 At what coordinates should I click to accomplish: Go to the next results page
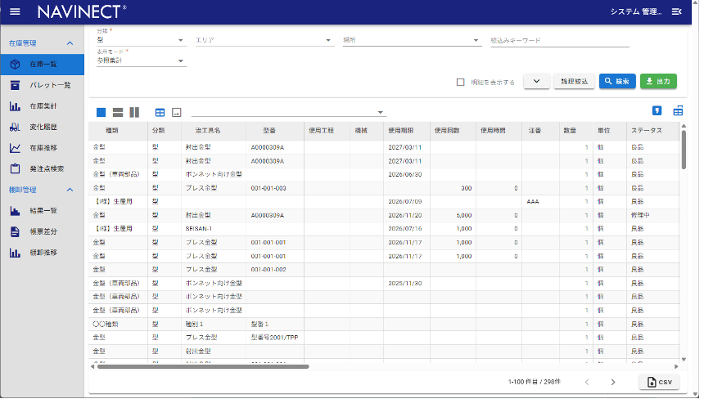[613, 382]
